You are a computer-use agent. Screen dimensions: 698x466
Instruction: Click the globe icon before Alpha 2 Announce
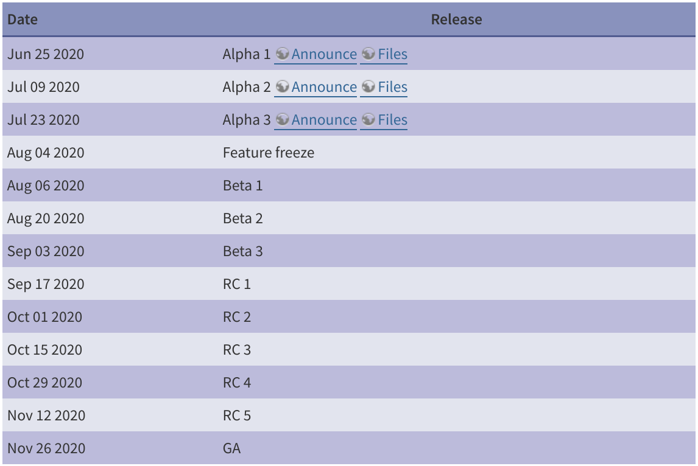pos(281,87)
